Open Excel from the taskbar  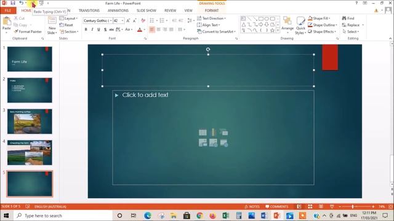(226, 215)
